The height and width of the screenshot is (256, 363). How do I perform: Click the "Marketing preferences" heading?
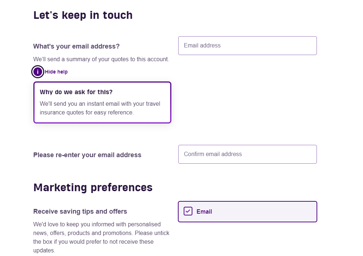[93, 187]
